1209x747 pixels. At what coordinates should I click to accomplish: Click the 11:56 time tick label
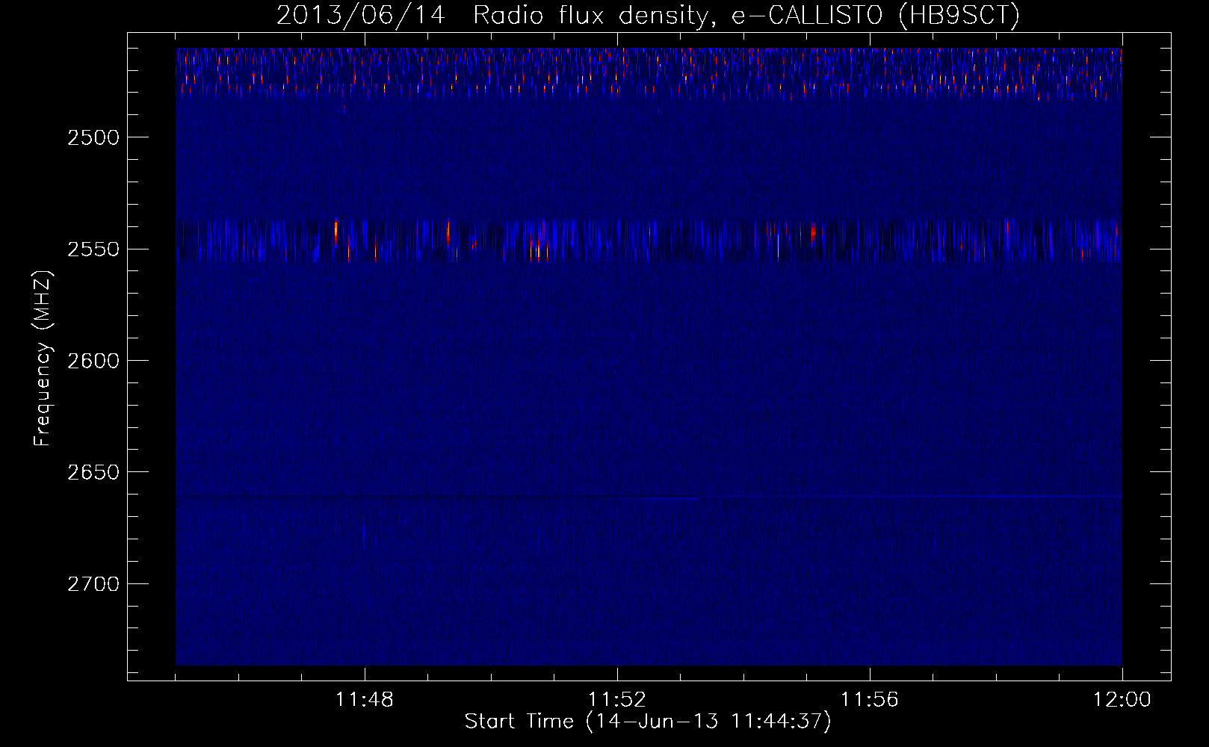pyautogui.click(x=870, y=700)
